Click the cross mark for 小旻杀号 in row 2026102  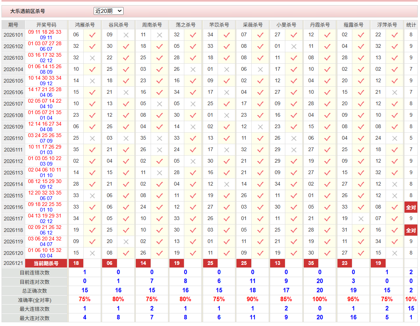pos(294,47)
